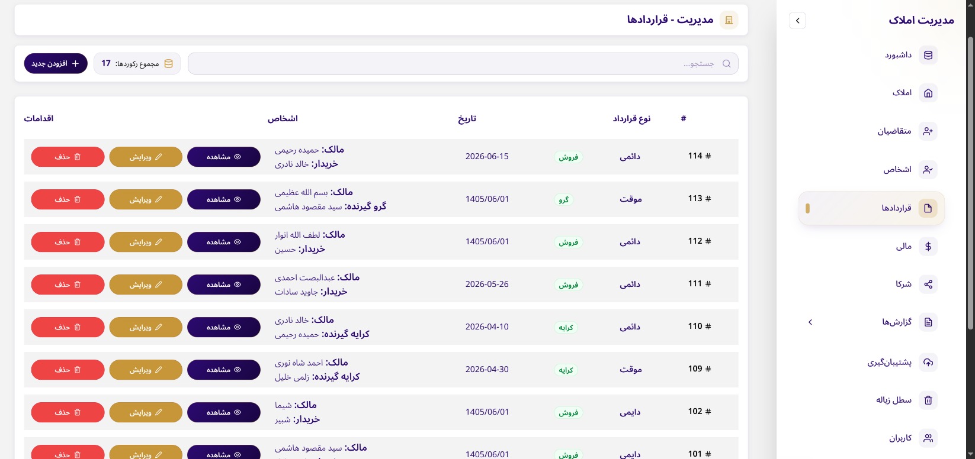View contract #109 with مشاهده
975x459 pixels.
point(224,370)
